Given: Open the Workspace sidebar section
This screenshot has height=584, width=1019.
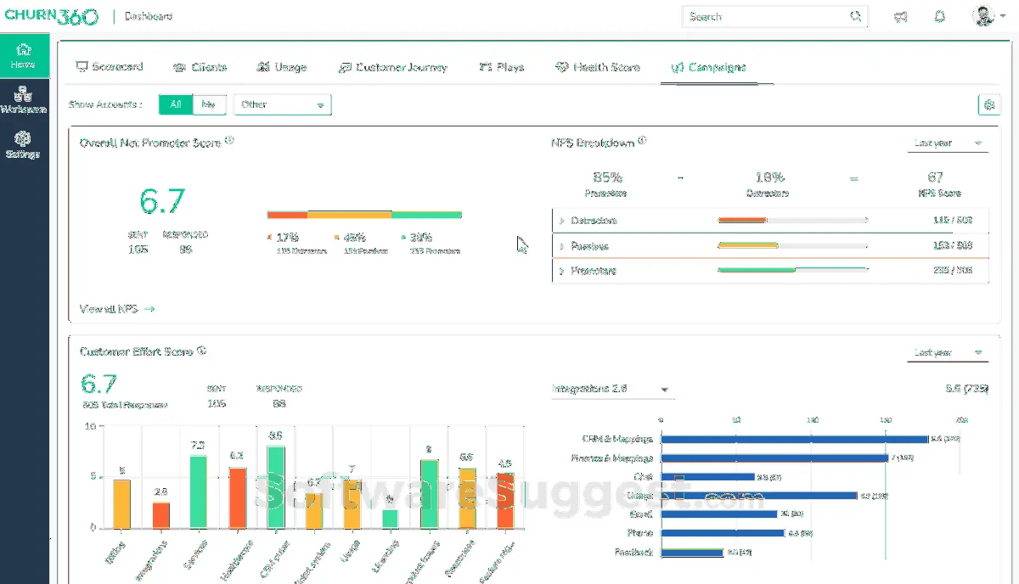Looking at the screenshot, I should [24, 100].
